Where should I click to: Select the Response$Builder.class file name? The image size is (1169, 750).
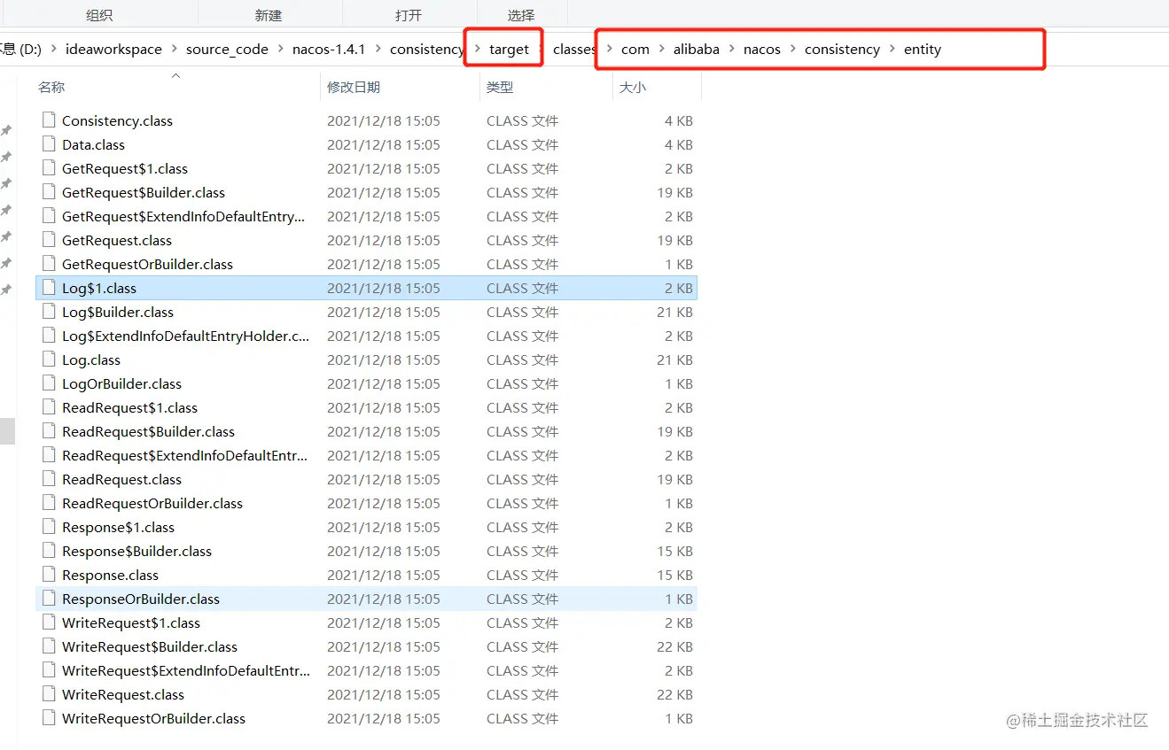137,551
